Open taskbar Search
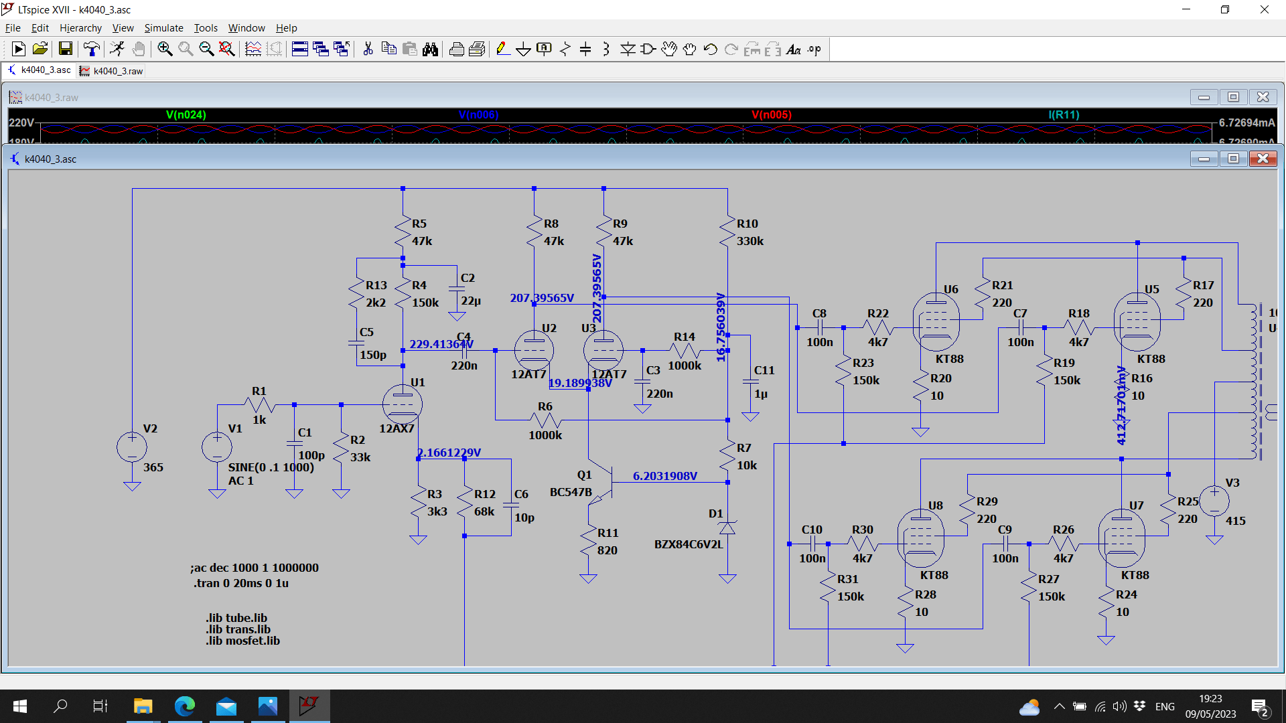This screenshot has height=723, width=1286. click(x=61, y=706)
